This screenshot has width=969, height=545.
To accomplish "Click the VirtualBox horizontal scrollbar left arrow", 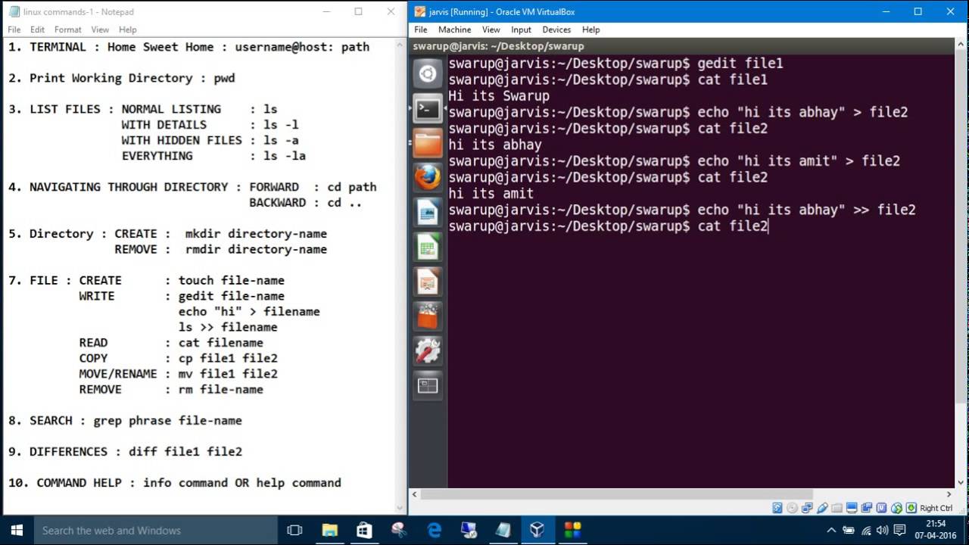I will 415,494.
